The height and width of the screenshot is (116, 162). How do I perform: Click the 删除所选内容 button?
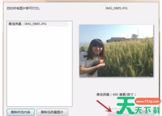[x=20, y=112]
